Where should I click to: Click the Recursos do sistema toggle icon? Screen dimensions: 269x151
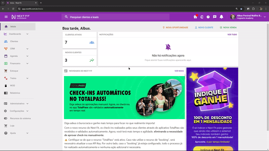click(6, 118)
